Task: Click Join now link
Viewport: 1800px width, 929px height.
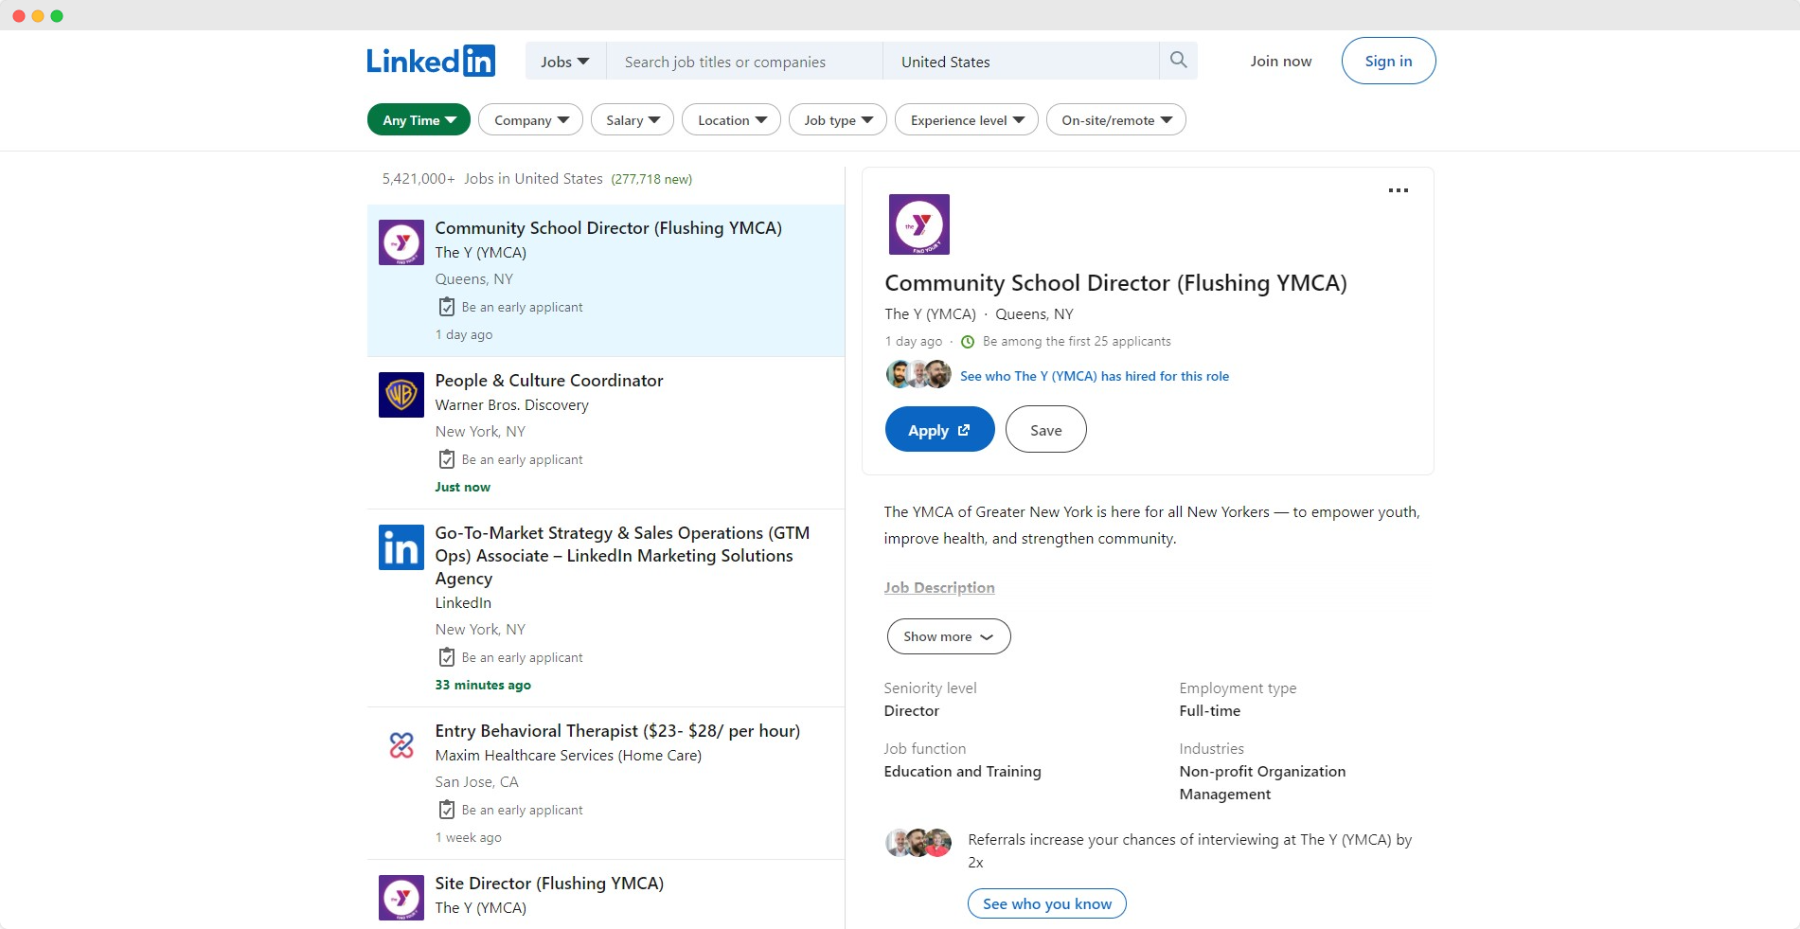Action: (1280, 61)
